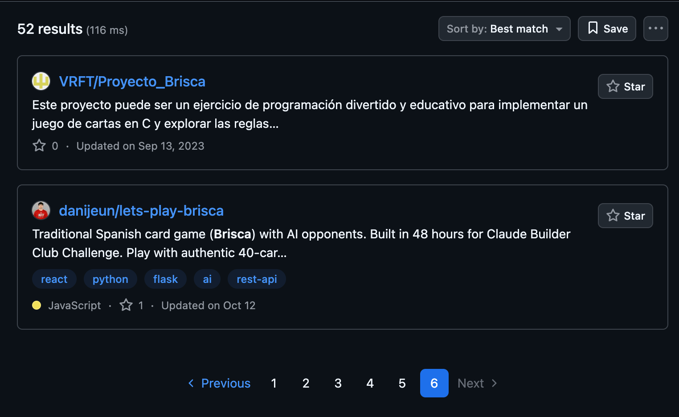Go to results page 3

(338, 383)
